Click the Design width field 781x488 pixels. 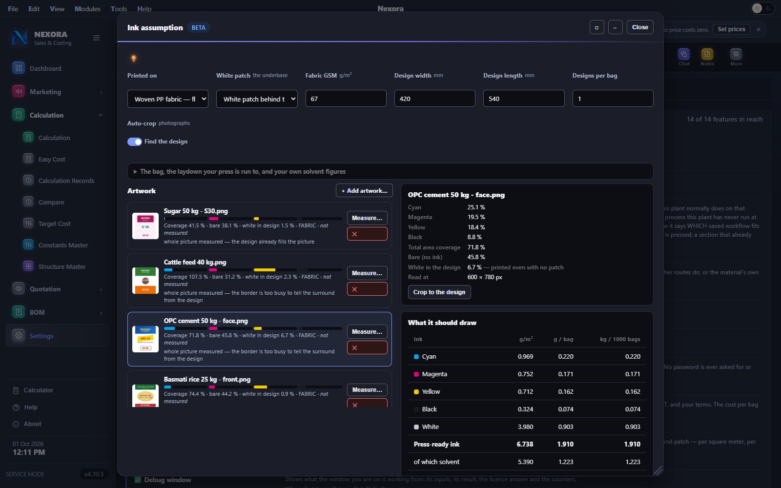435,99
